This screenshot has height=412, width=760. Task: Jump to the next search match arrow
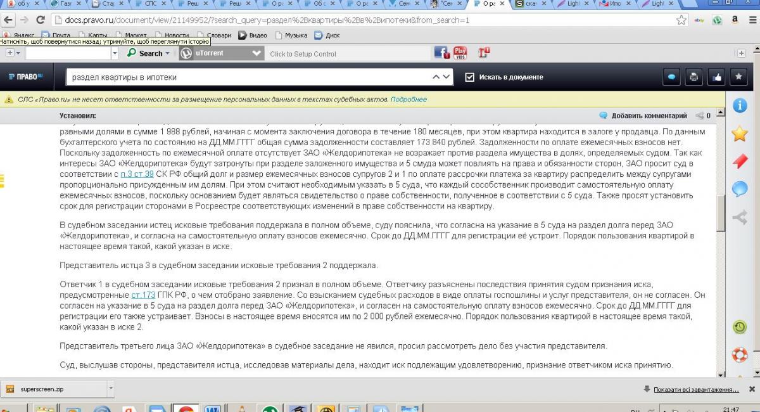(447, 77)
